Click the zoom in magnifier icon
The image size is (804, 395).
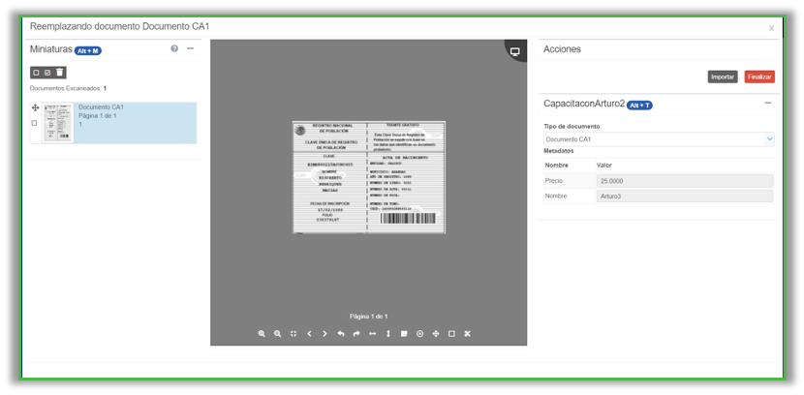pos(262,334)
